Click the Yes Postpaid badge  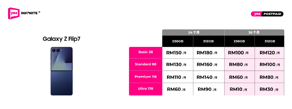pos(267,14)
